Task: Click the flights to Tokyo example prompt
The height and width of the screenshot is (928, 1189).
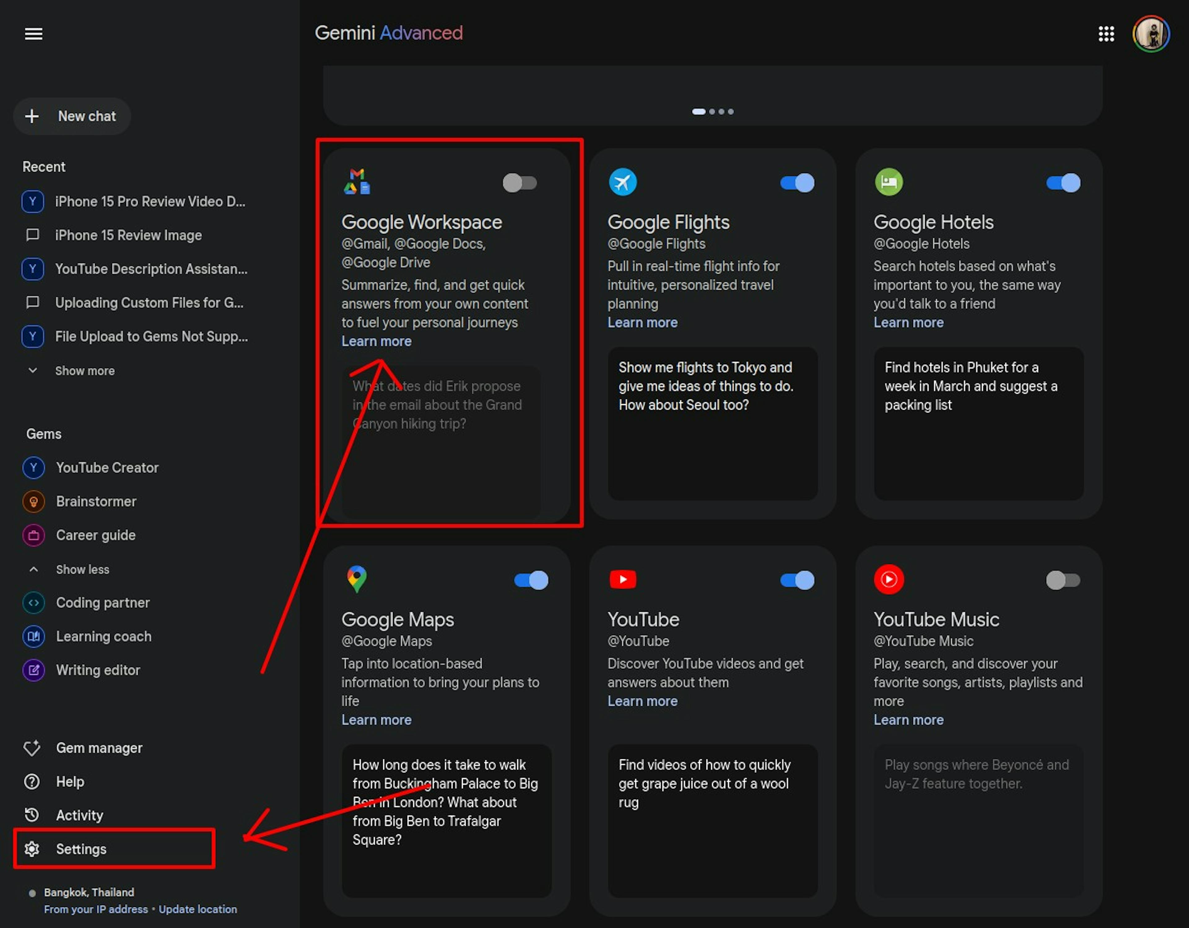Action: tap(713, 423)
